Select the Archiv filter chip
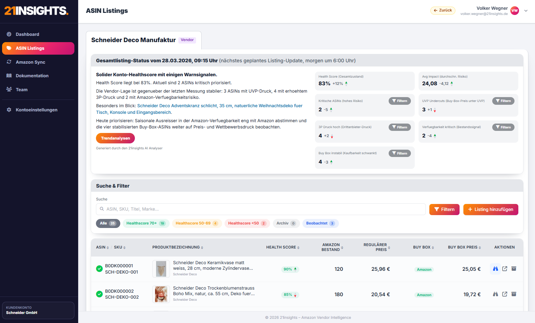The width and height of the screenshot is (535, 323). (x=286, y=223)
